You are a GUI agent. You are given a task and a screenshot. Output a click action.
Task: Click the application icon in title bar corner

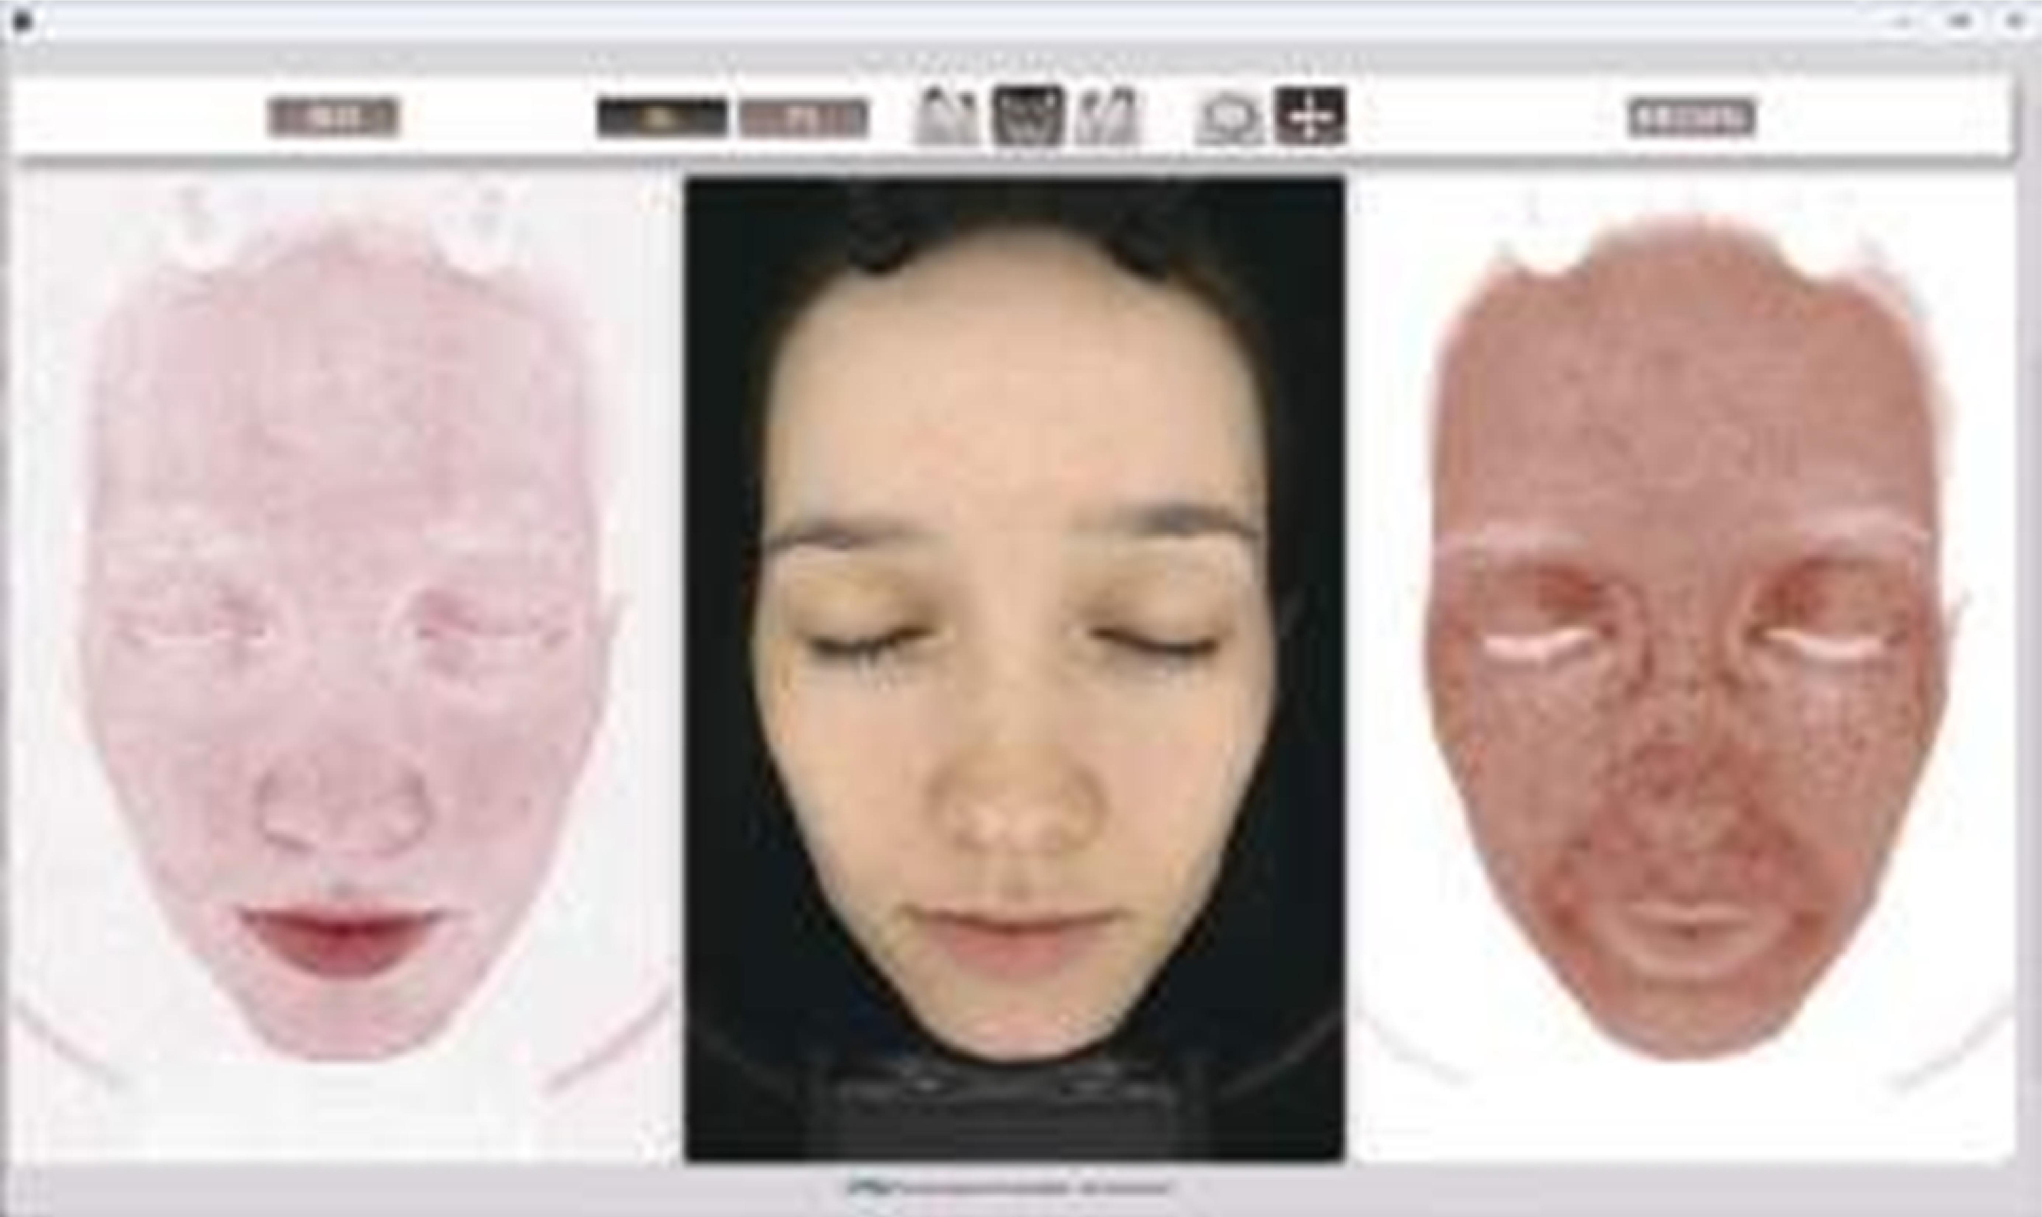[x=22, y=21]
